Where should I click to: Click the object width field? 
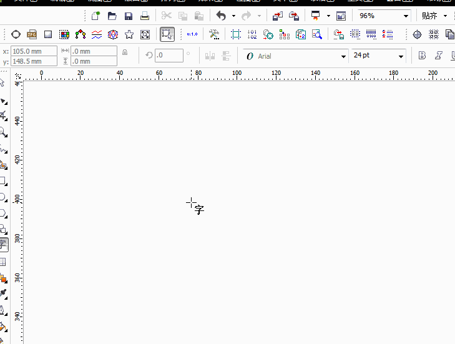94,51
